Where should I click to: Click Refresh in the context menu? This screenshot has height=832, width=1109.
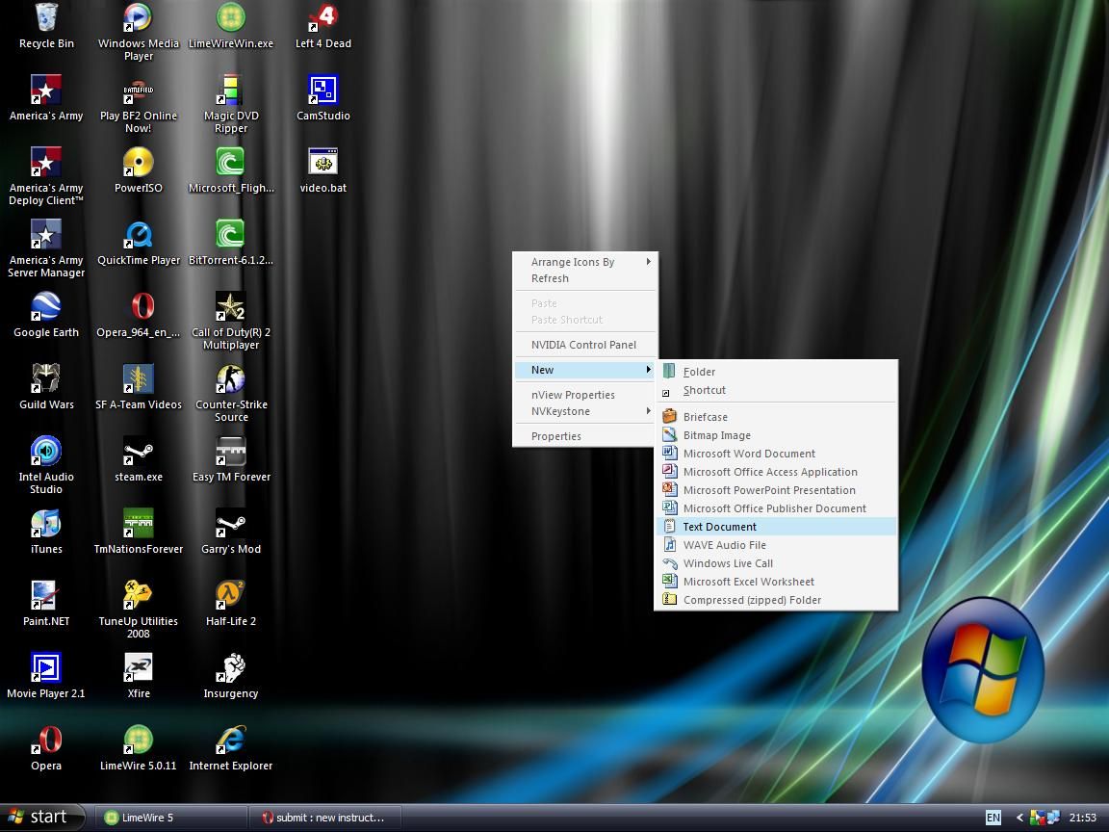[x=550, y=278]
